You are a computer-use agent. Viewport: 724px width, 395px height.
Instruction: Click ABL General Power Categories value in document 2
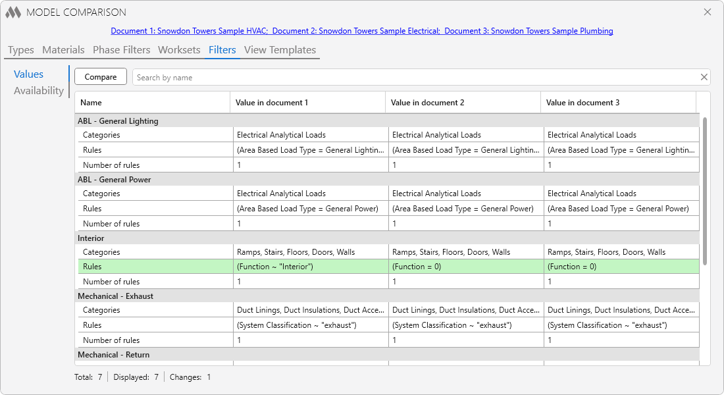(467, 194)
